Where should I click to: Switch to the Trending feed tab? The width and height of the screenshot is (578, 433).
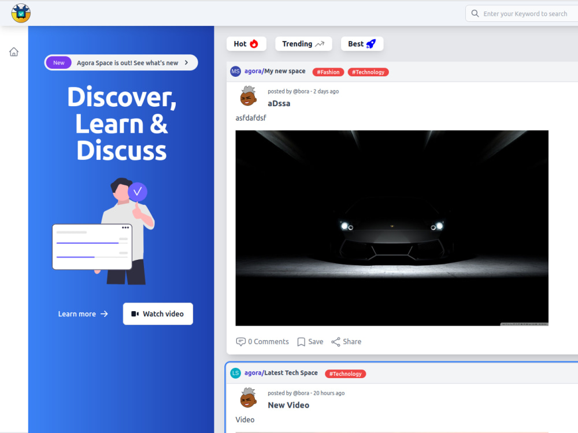point(303,44)
